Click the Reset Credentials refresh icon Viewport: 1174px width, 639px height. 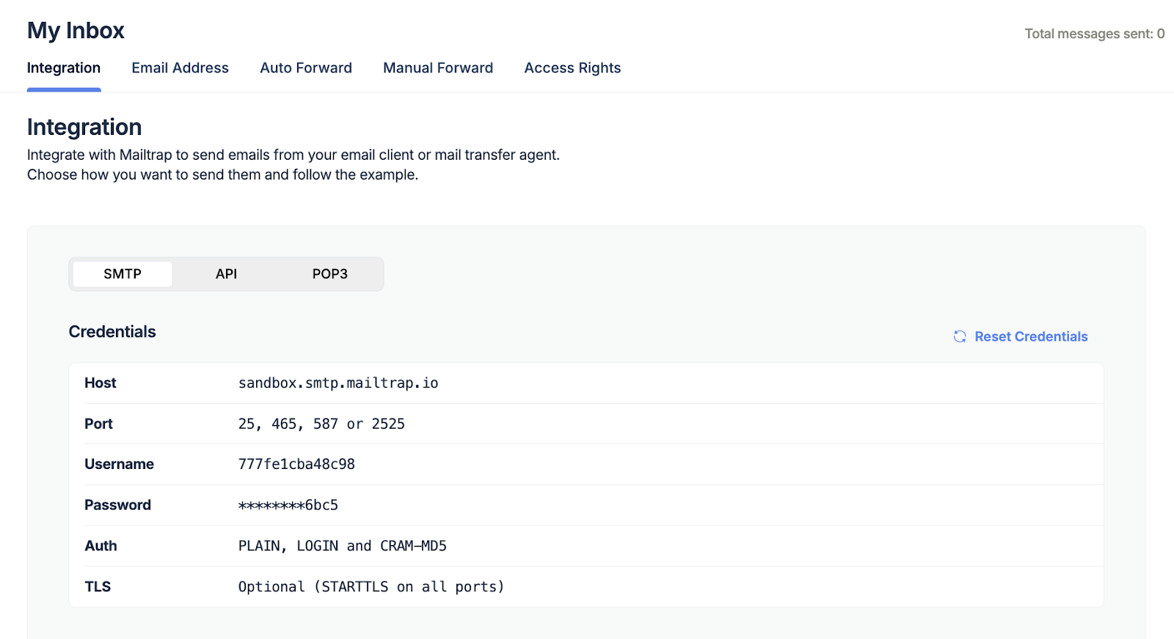click(960, 336)
